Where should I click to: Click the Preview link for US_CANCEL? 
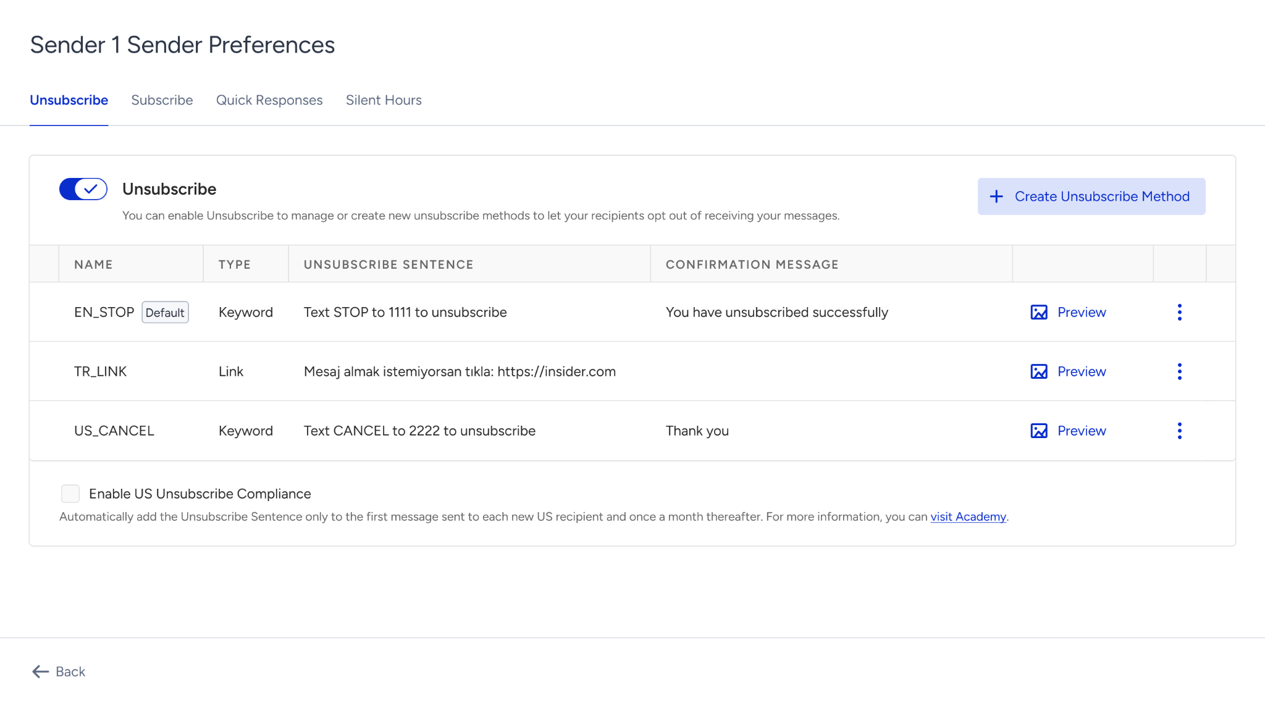[1082, 431]
